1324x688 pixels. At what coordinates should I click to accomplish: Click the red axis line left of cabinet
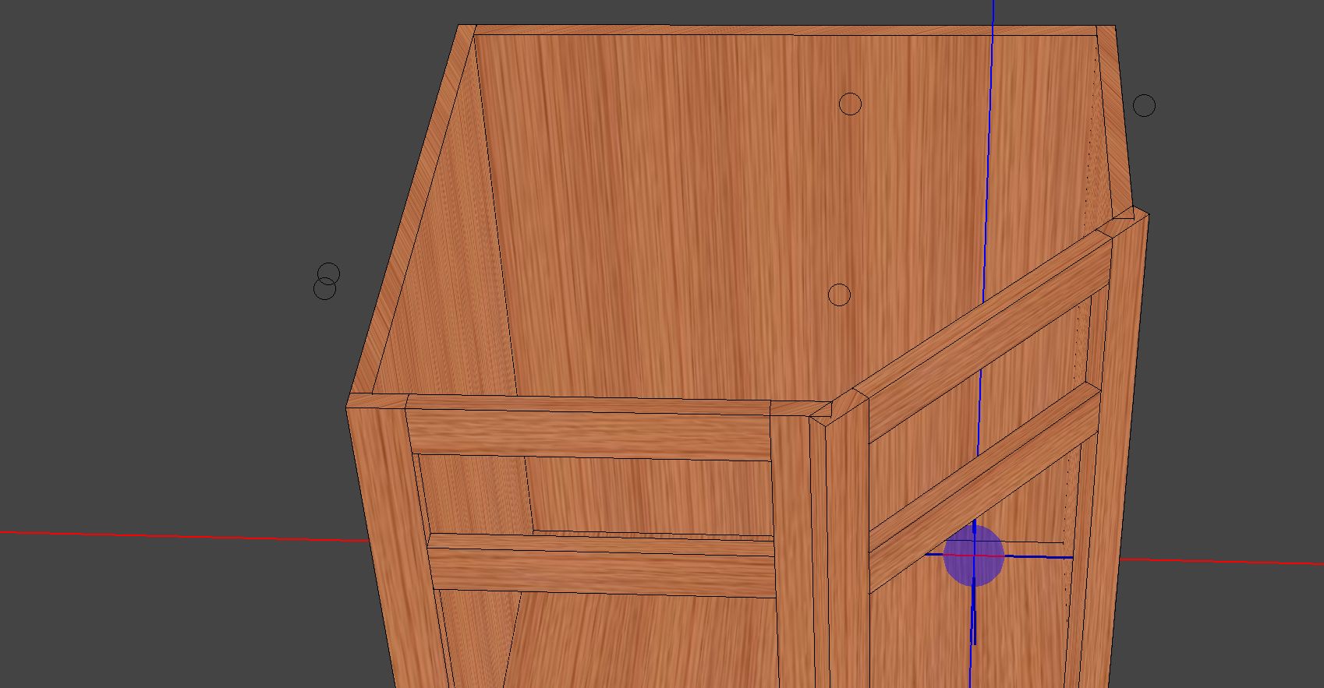click(x=156, y=535)
